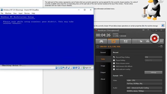The height and width of the screenshot is (94, 167).
Task: Select Bandicam HDMI device recording mode icon
Action: pos(126,41)
